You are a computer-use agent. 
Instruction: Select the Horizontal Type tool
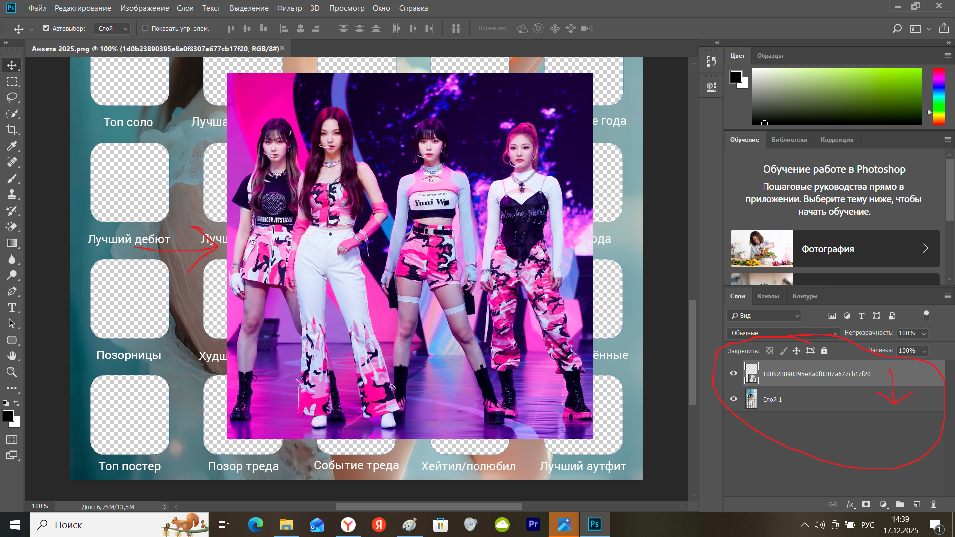coord(12,308)
